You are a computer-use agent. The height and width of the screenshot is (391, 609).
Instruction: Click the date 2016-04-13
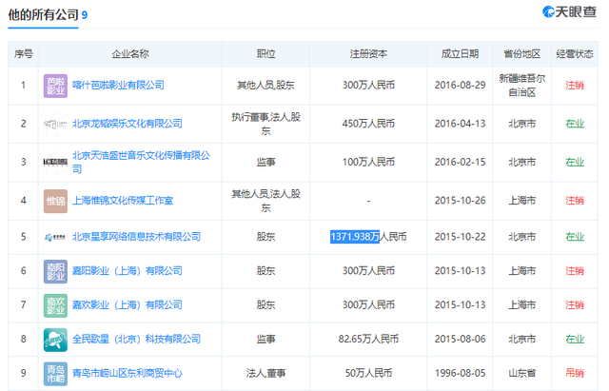[460, 124]
